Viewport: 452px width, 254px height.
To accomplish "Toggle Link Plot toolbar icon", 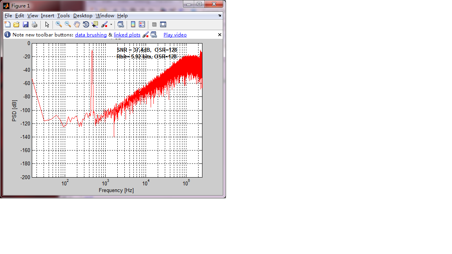I will tap(121, 24).
